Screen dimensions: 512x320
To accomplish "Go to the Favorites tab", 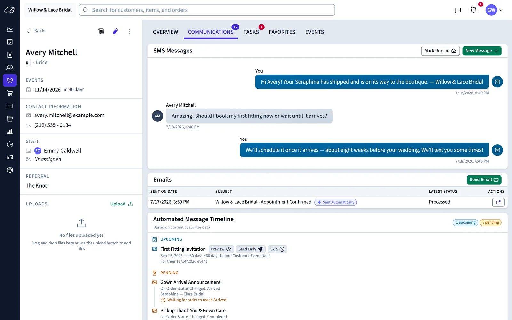I will coord(282,32).
